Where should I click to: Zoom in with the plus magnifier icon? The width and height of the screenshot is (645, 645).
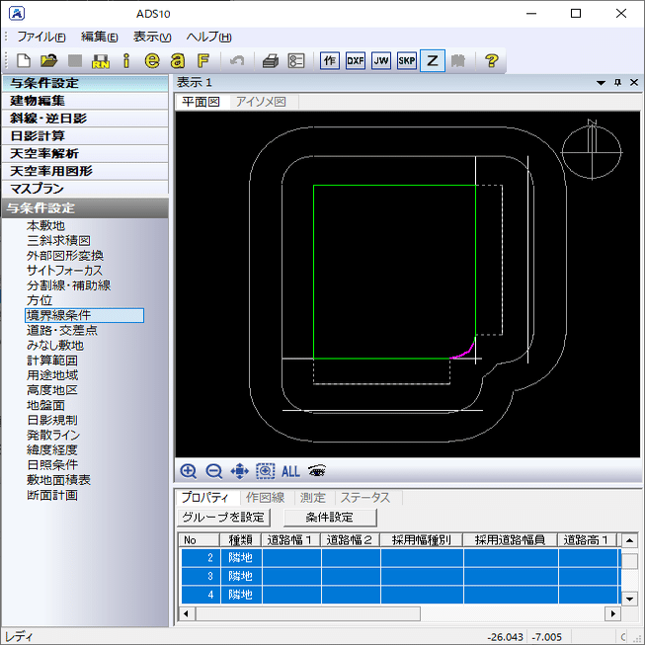[x=189, y=471]
